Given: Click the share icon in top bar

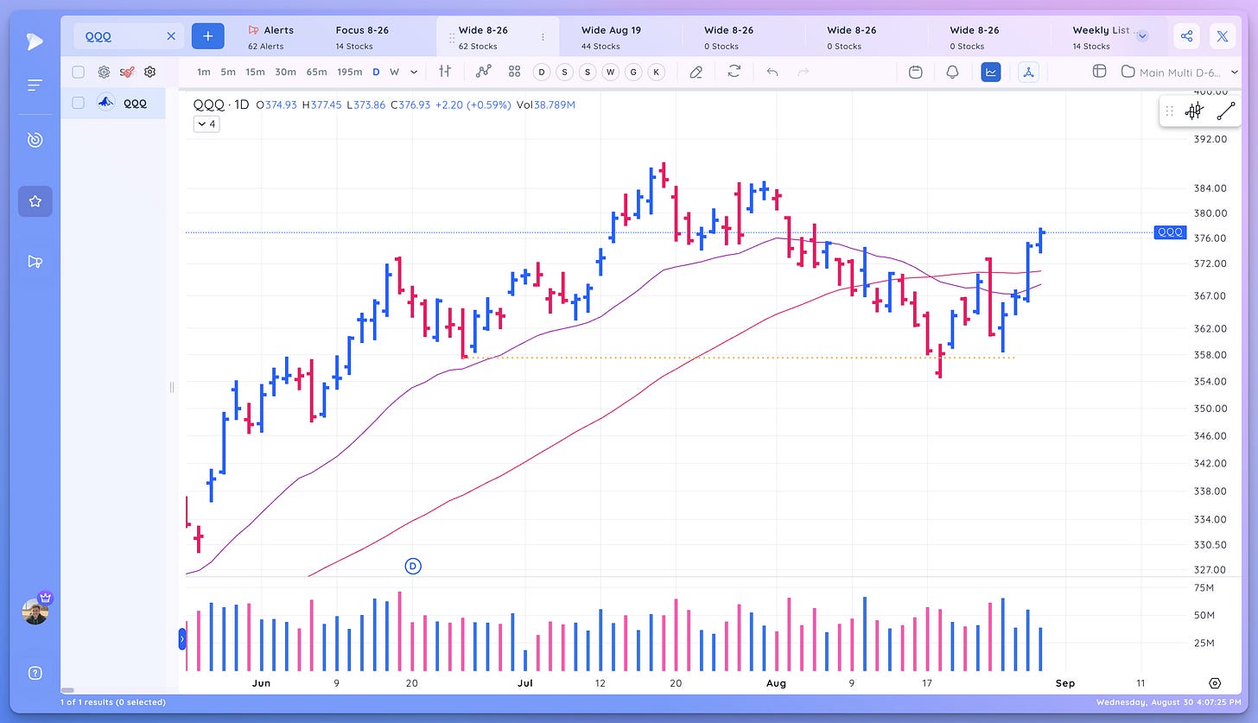Looking at the screenshot, I should pyautogui.click(x=1186, y=36).
